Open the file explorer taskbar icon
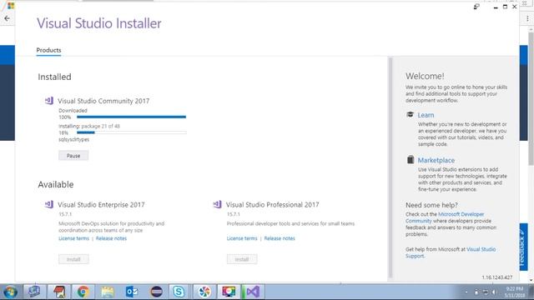Viewport: 534px width, 300px height. [108, 292]
